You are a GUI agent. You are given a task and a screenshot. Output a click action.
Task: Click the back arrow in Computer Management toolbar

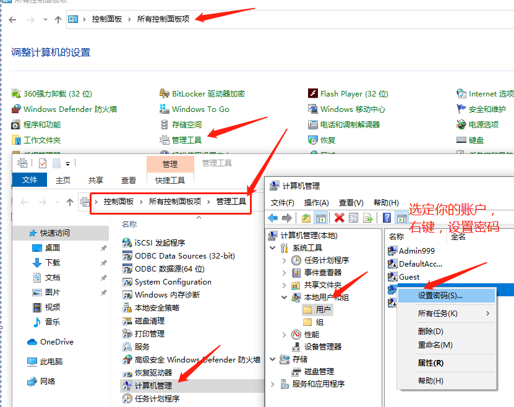pyautogui.click(x=273, y=218)
